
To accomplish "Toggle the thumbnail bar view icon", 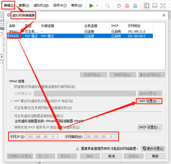I will coord(155,6).
